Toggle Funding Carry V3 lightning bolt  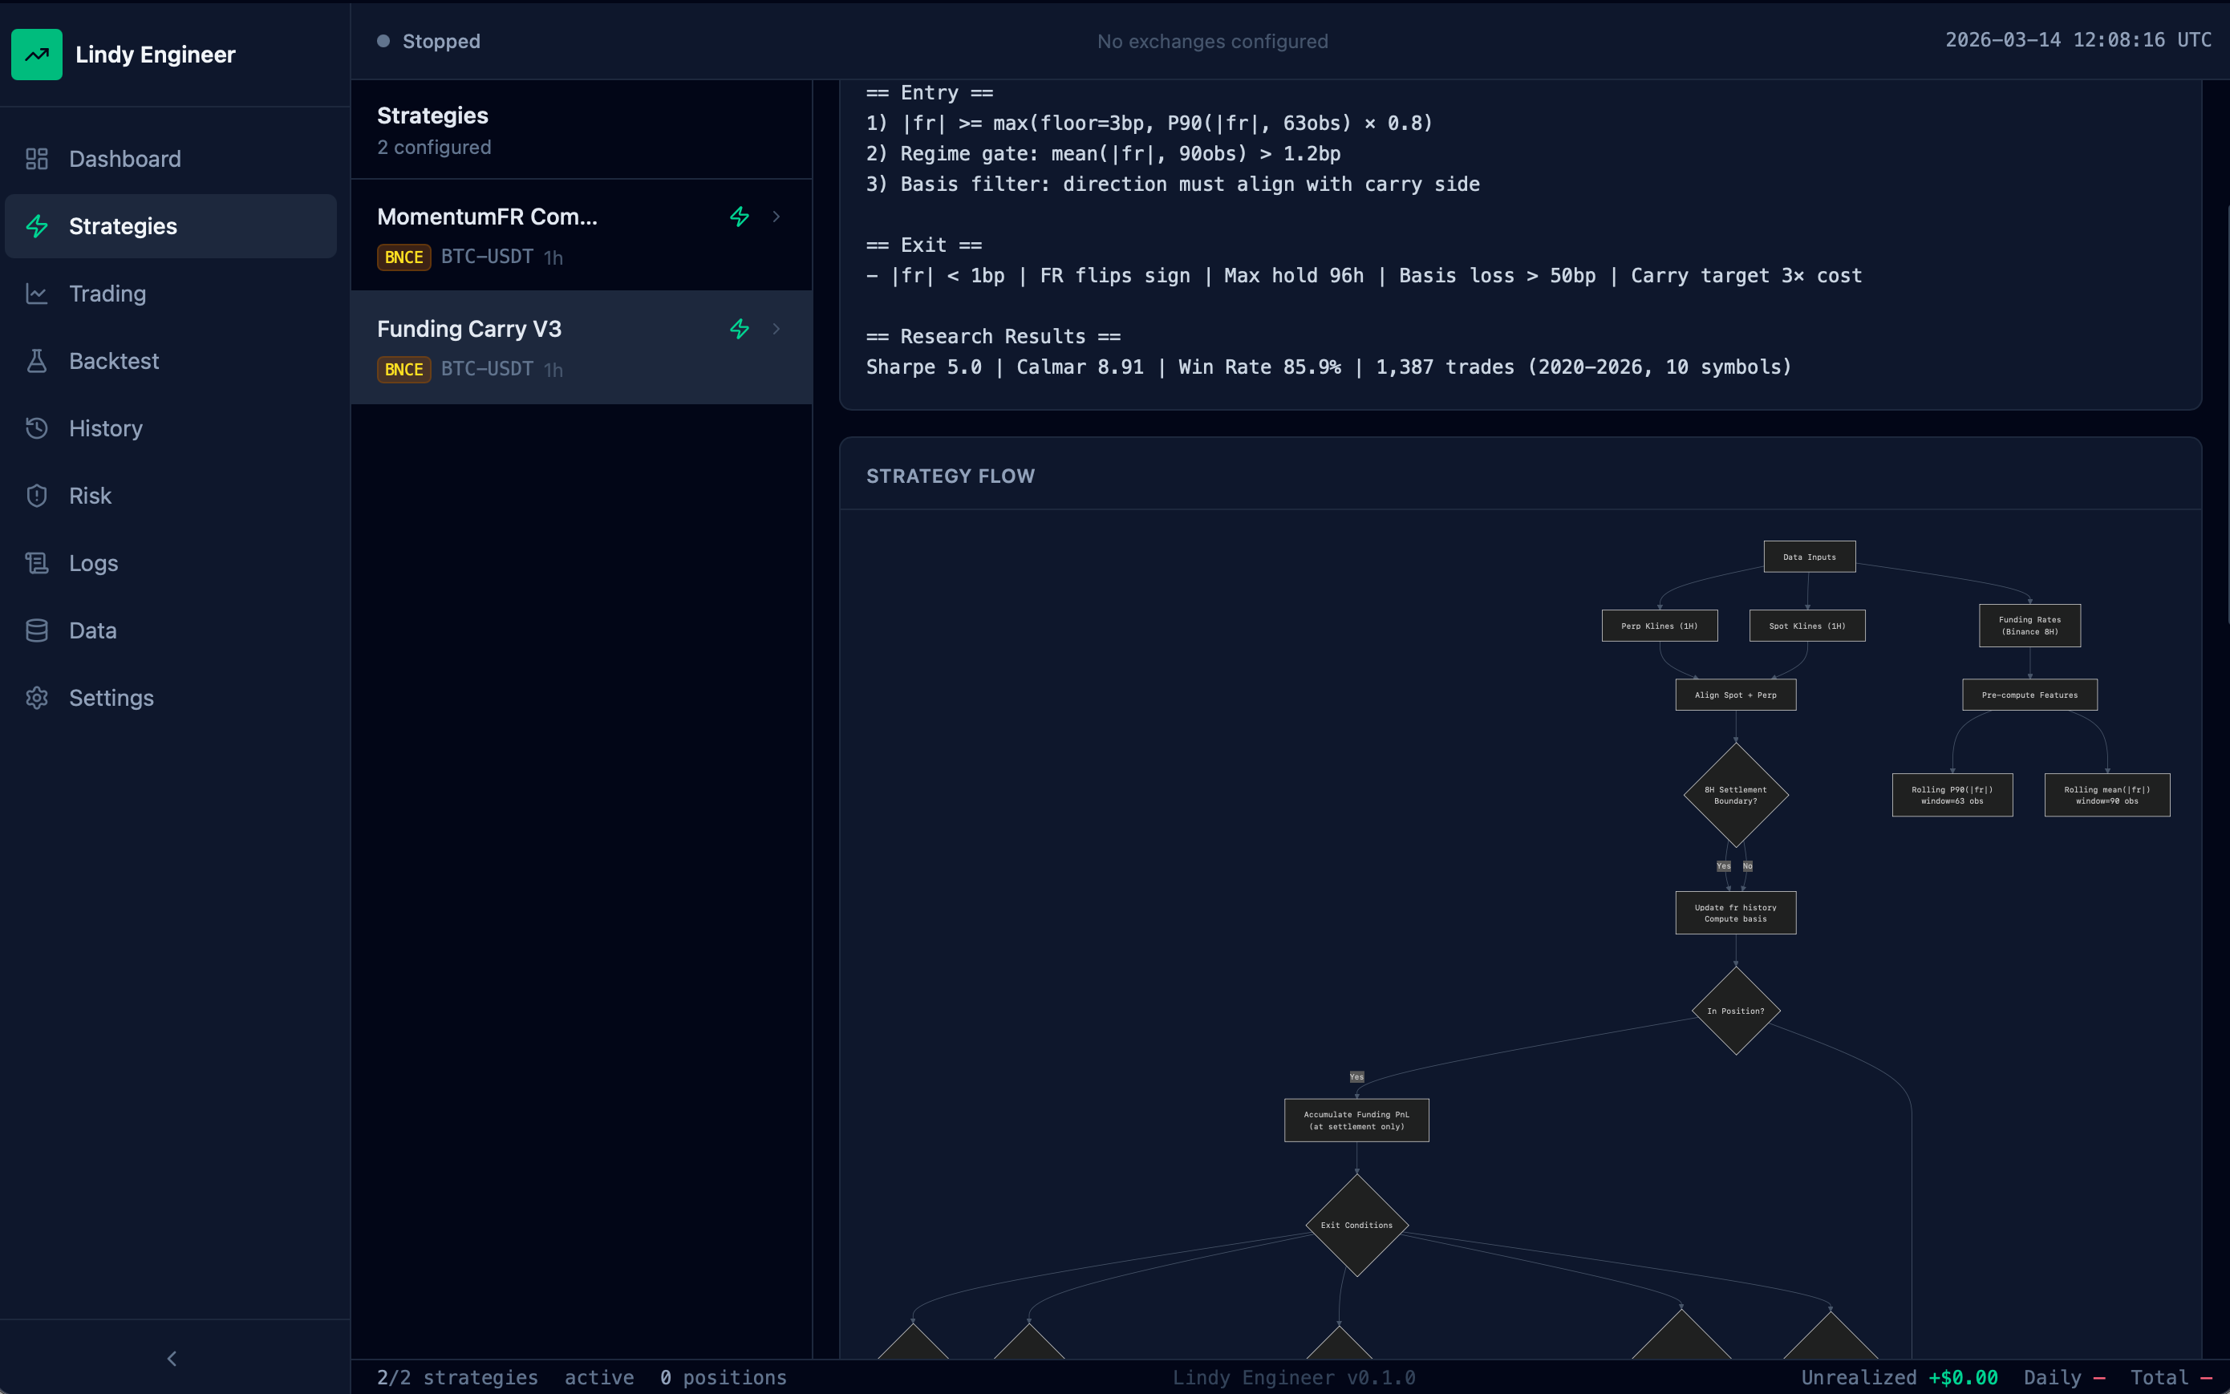click(740, 329)
